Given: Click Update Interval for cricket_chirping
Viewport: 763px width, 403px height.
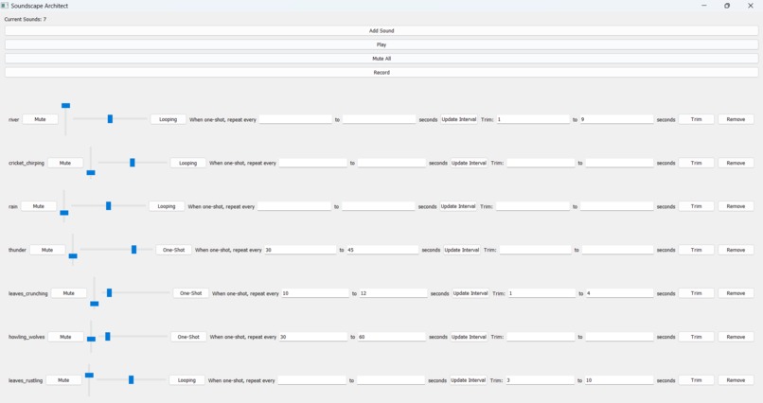Looking at the screenshot, I should click(469, 163).
